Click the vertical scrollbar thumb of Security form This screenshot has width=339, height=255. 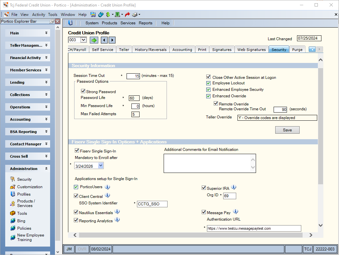[x=321, y=126]
